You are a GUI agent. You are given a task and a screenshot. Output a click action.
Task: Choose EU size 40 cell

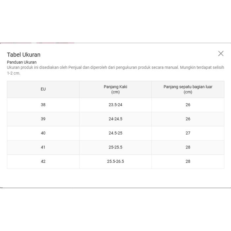click(43, 133)
